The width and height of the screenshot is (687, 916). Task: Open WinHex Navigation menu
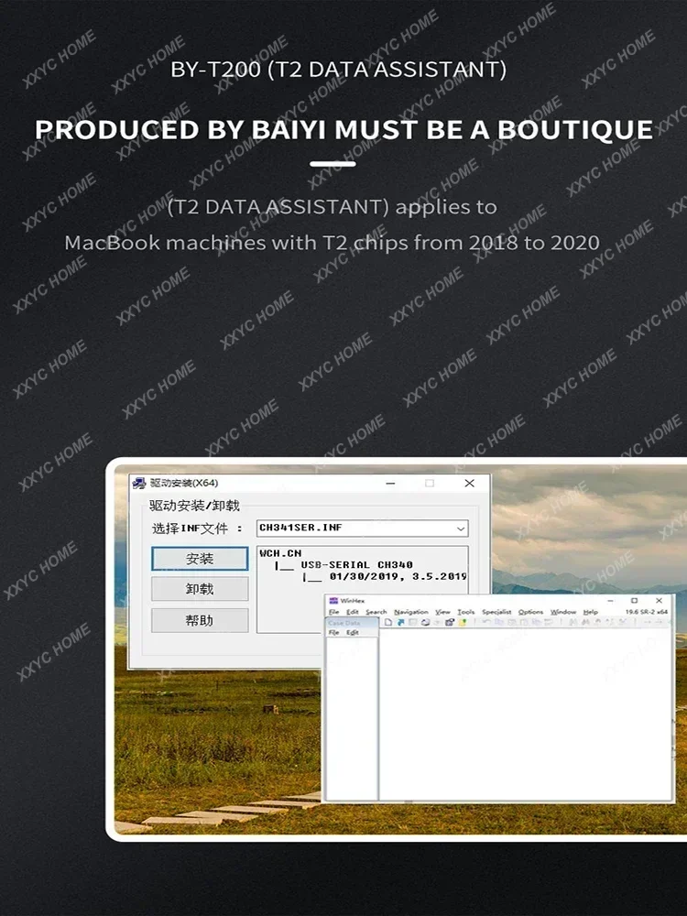pos(411,612)
